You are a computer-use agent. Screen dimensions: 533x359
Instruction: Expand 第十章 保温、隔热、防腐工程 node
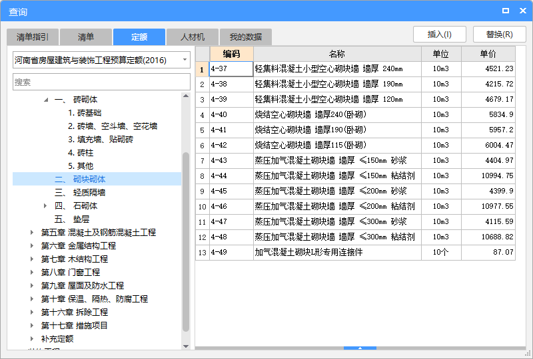31,299
